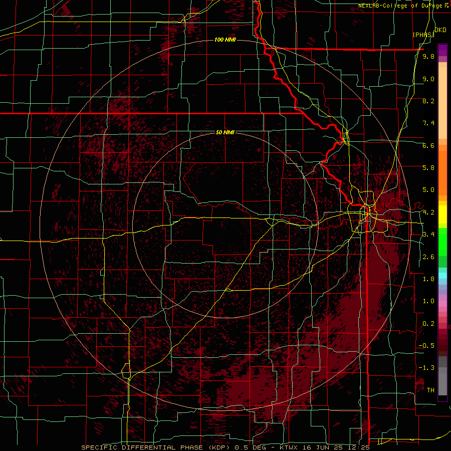Click the 4.2 value on the color scale

tap(428, 212)
